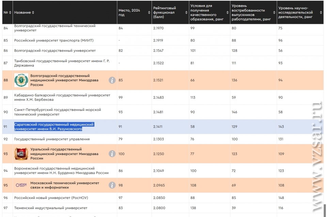Open Воронежский государственный медицинский университет
The width and height of the screenshot is (327, 217).
[61, 170]
